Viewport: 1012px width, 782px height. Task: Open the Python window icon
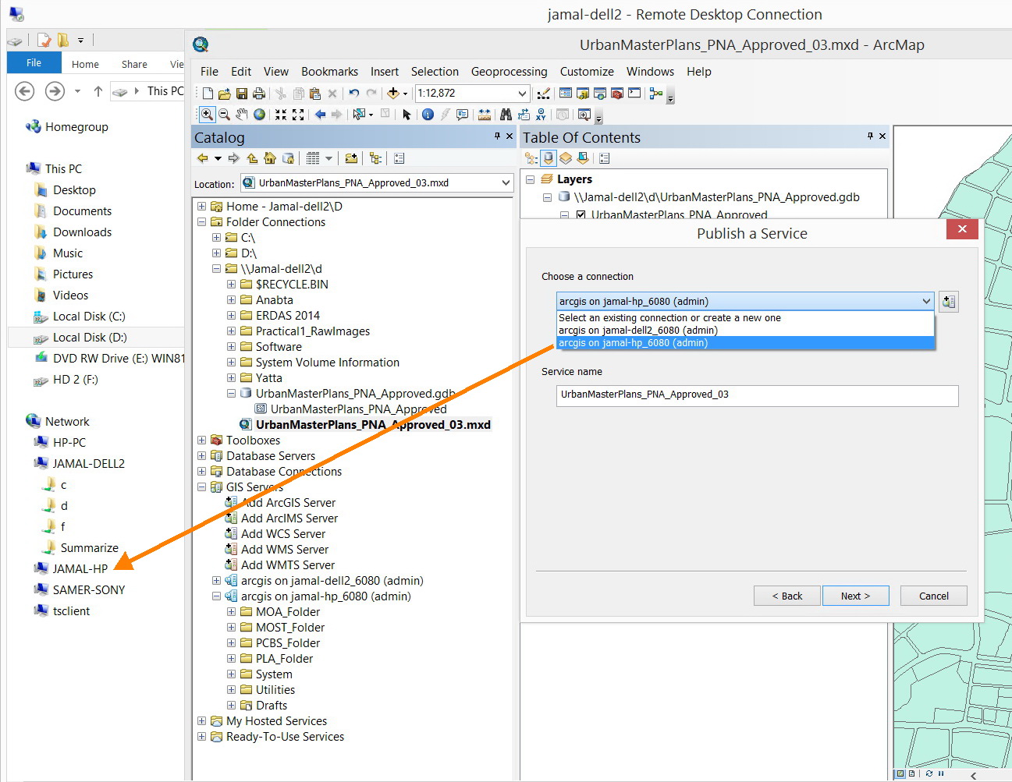634,94
